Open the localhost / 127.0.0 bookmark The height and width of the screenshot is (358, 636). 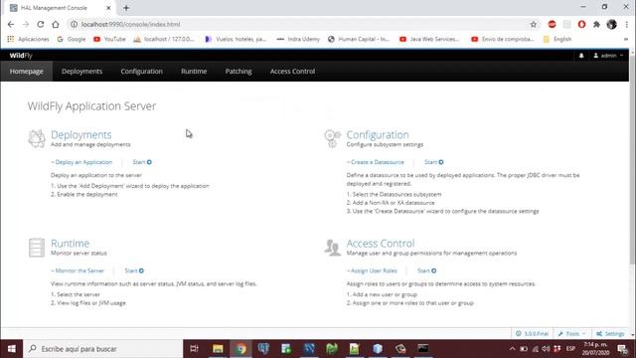(x=164, y=39)
